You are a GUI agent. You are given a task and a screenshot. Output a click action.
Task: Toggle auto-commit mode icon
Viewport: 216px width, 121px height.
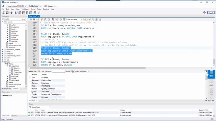point(64,19)
